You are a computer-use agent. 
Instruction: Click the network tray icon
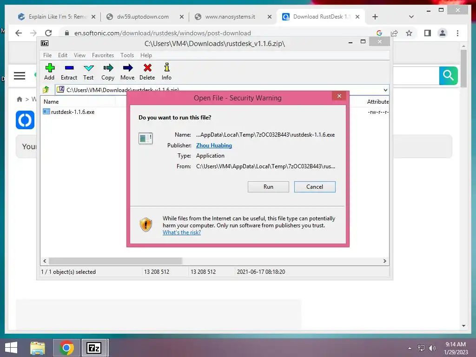(421, 348)
